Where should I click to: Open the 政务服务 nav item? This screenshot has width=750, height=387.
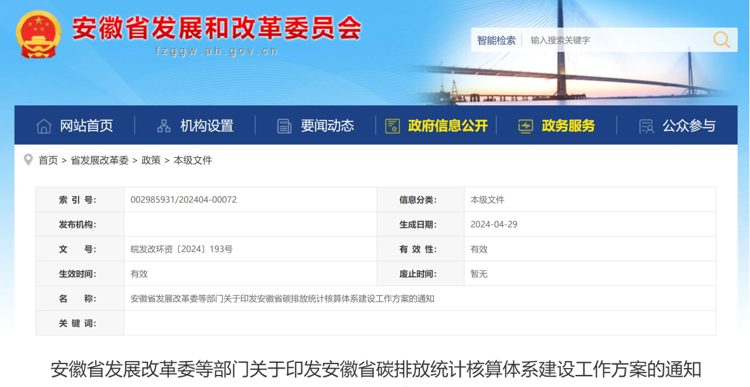coord(569,126)
